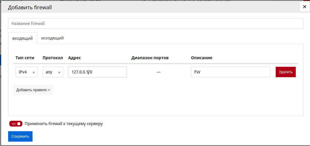This screenshot has height=146, width=310.
Task: Click the Адрес column header
Action: click(75, 58)
